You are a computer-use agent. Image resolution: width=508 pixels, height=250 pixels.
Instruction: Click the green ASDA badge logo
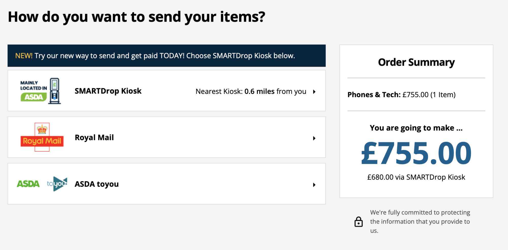coord(34,97)
